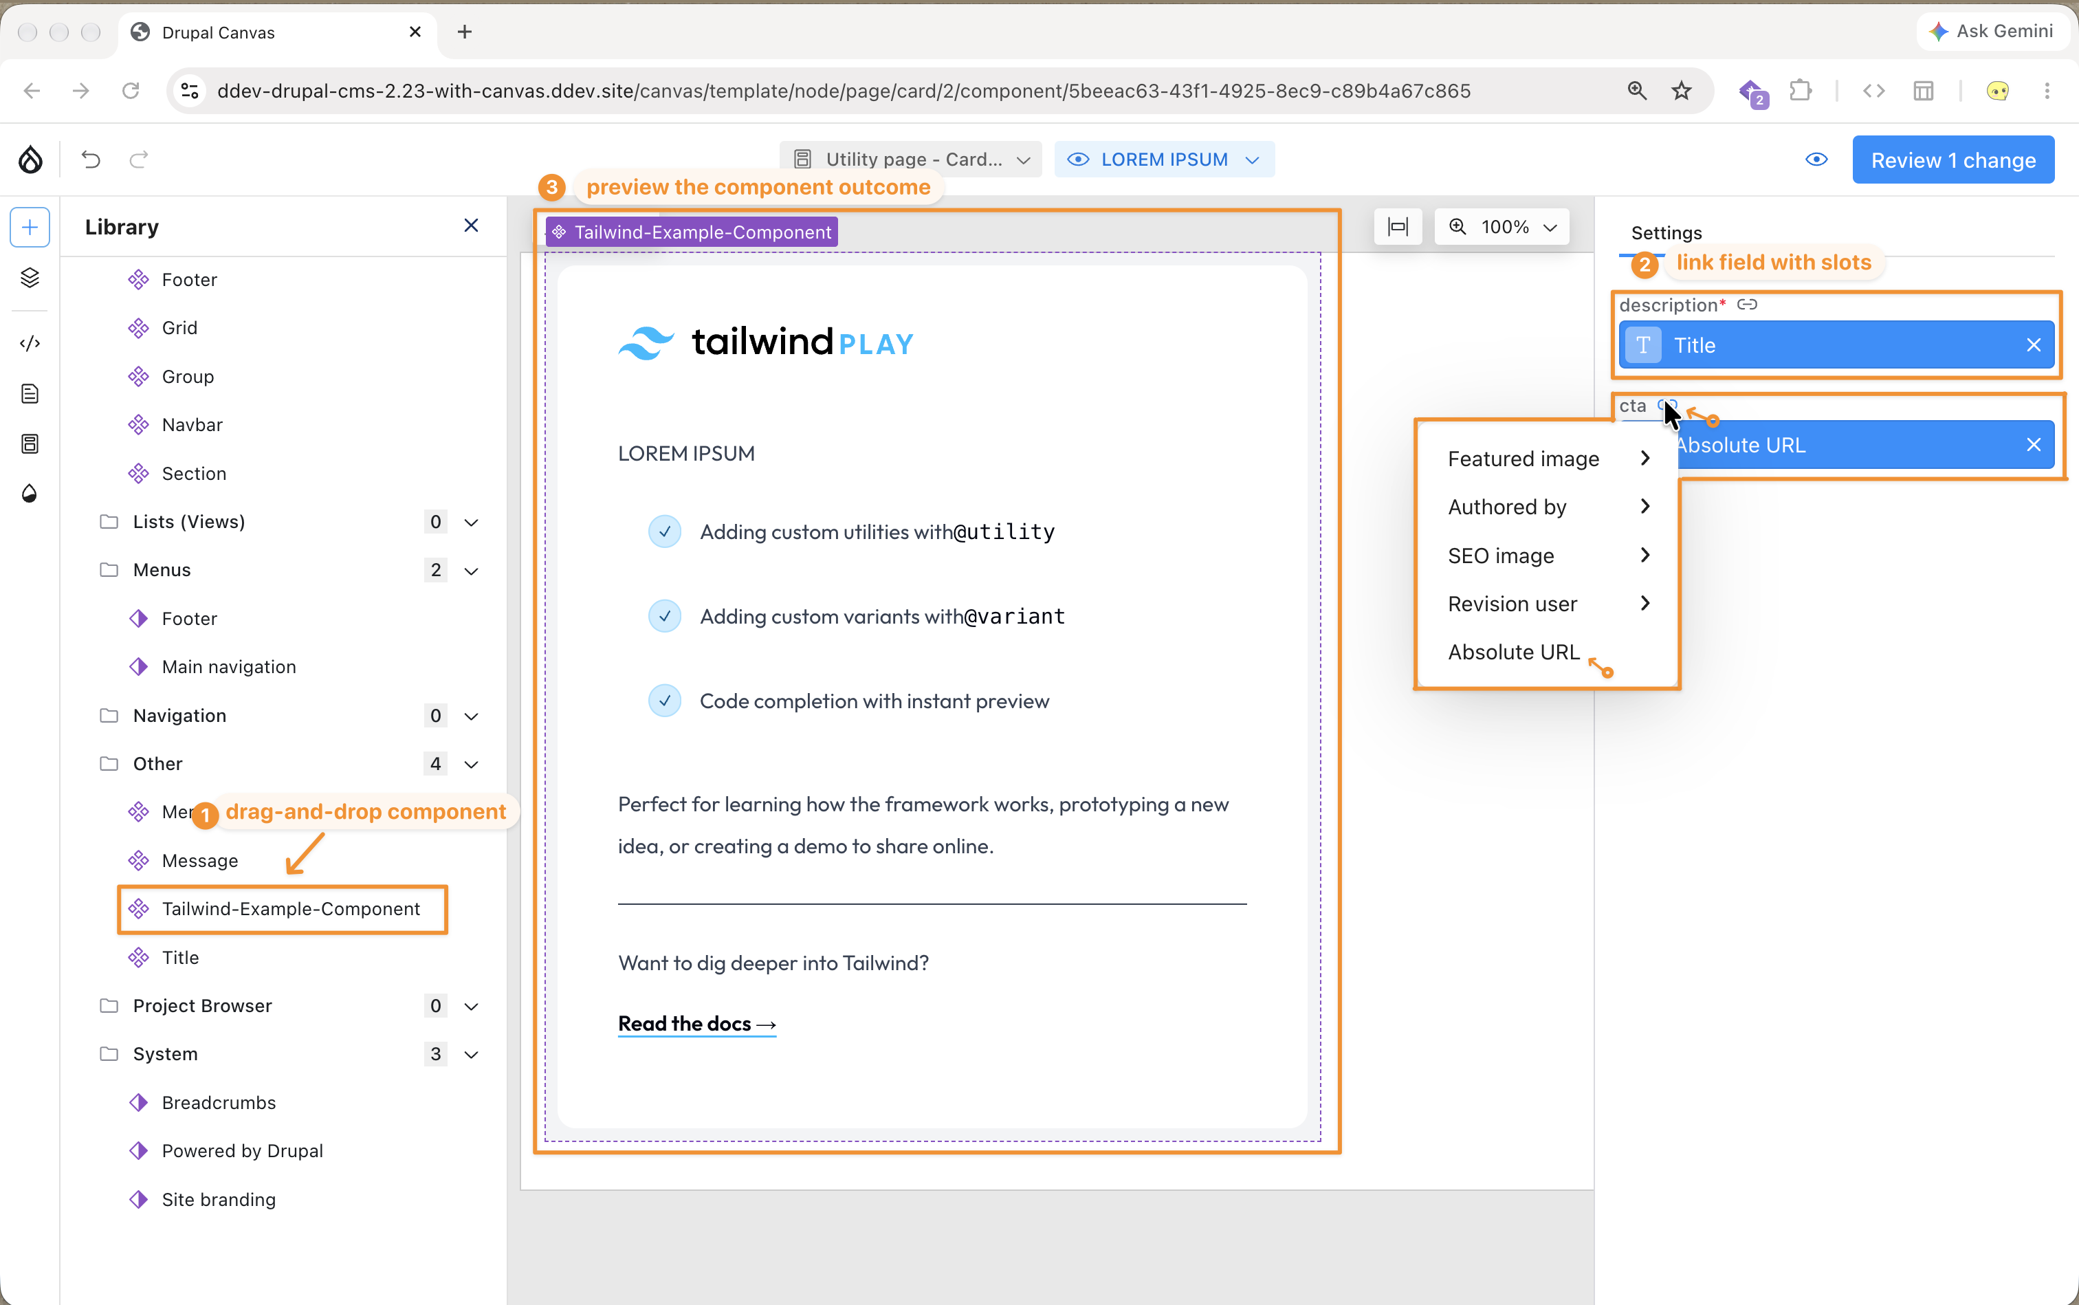Open the LOREM IPSUM preview dropdown
This screenshot has height=1305, width=2079.
(x=1164, y=160)
